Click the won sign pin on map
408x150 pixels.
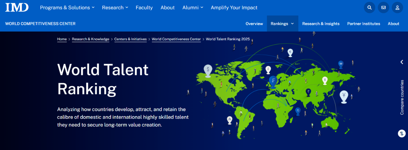click(x=341, y=64)
